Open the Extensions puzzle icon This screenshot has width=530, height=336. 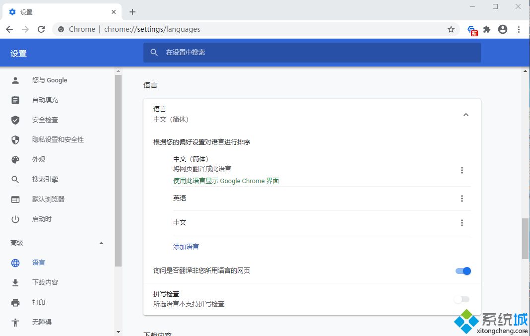[x=487, y=29]
